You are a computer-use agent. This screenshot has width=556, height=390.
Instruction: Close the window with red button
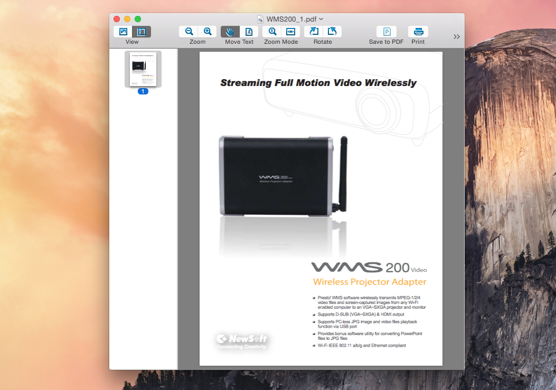pos(117,19)
